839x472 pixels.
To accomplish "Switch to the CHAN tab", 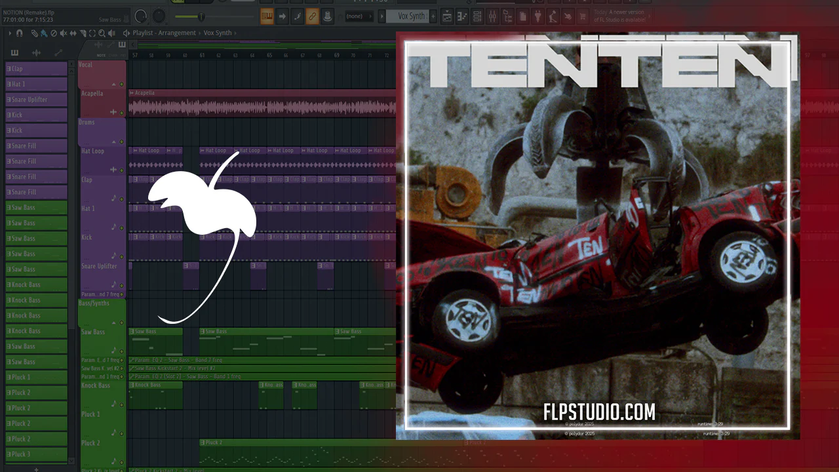I will (113, 55).
